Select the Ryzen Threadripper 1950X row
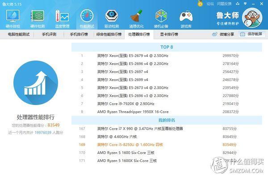This screenshot has height=178, width=268. (167, 112)
